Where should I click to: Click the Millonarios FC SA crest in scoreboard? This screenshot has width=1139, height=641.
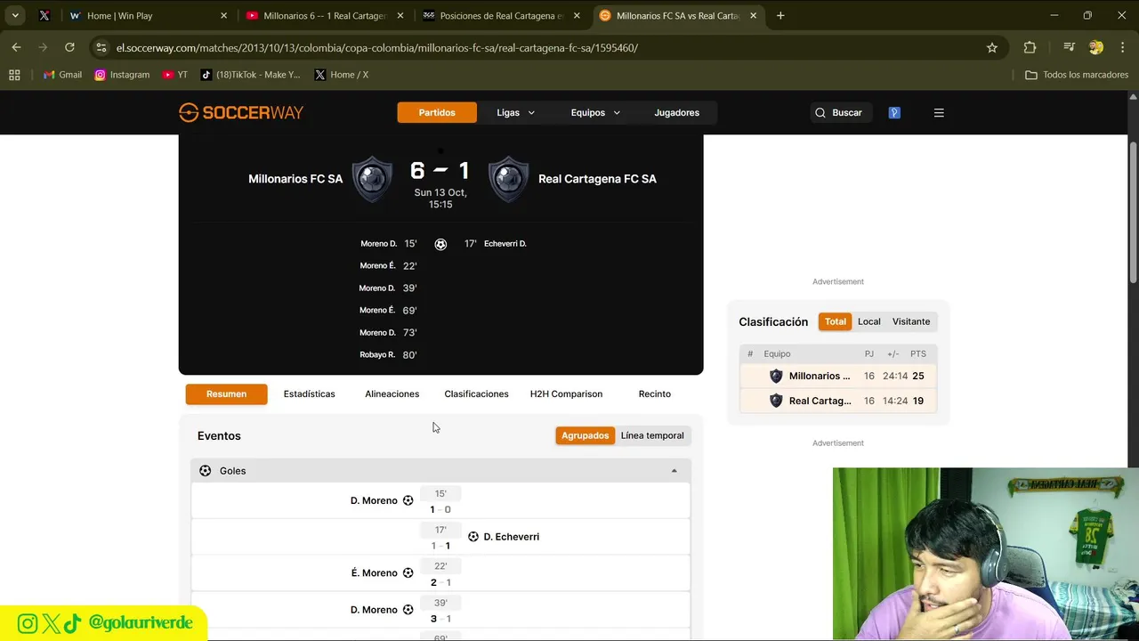pyautogui.click(x=372, y=179)
